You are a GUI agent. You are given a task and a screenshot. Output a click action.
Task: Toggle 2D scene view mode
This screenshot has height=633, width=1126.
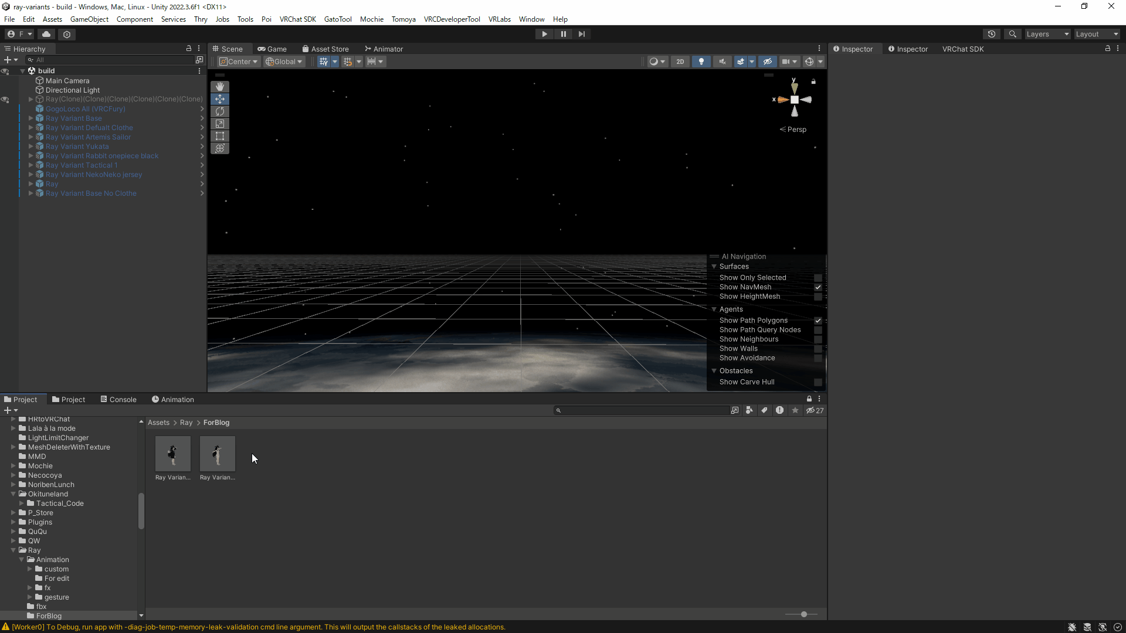680,62
